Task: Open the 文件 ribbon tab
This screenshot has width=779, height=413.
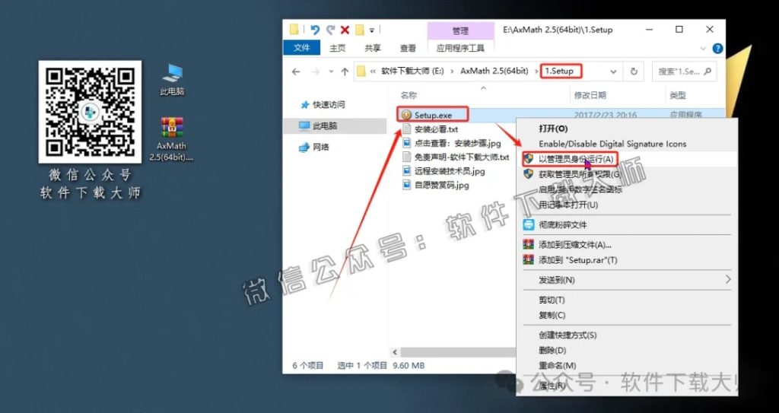Action: [x=301, y=48]
